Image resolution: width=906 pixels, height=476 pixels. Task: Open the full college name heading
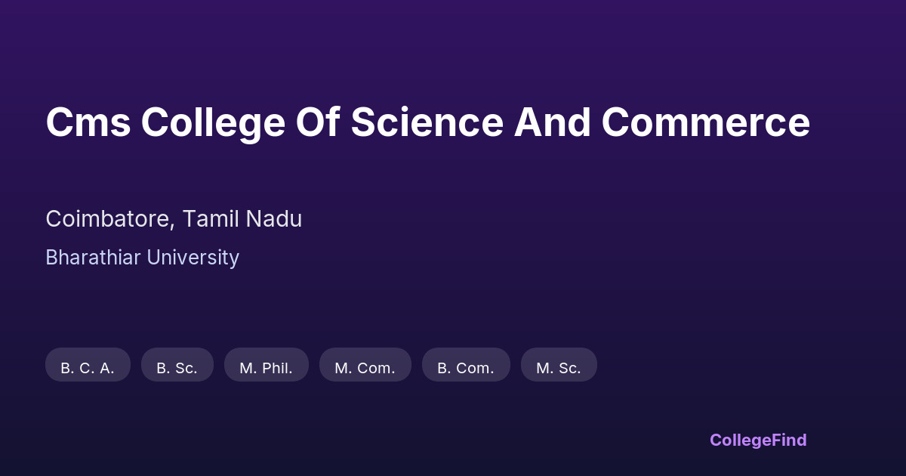point(427,122)
